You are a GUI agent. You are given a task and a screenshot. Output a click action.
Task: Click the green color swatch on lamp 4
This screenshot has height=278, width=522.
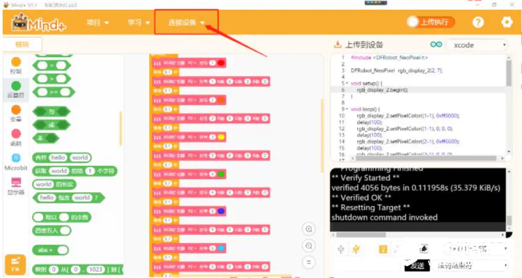tap(221, 174)
